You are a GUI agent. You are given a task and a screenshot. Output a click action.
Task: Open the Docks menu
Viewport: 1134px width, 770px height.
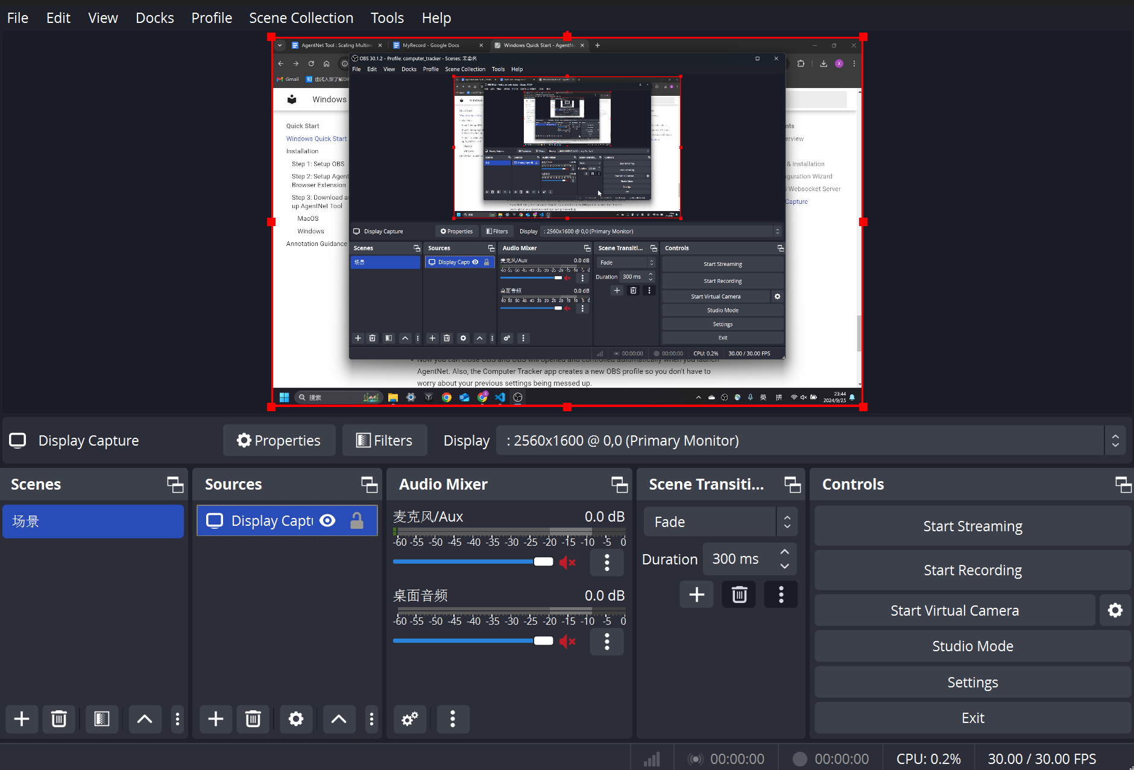pyautogui.click(x=154, y=18)
